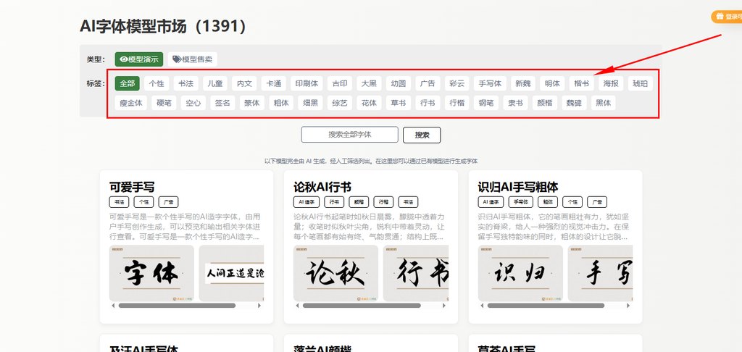Select the 花体 tag
The width and height of the screenshot is (742, 352).
[369, 103]
